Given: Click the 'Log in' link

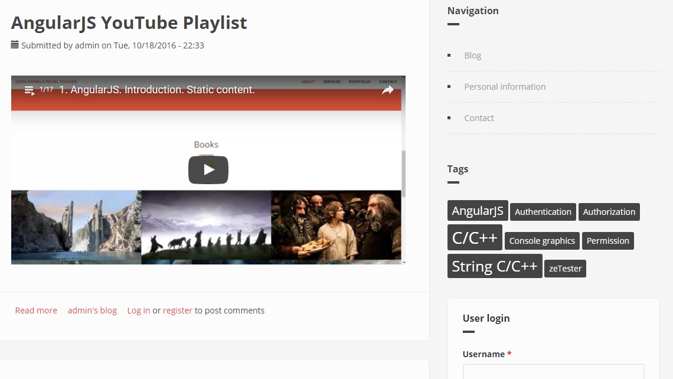Looking at the screenshot, I should click(x=139, y=311).
